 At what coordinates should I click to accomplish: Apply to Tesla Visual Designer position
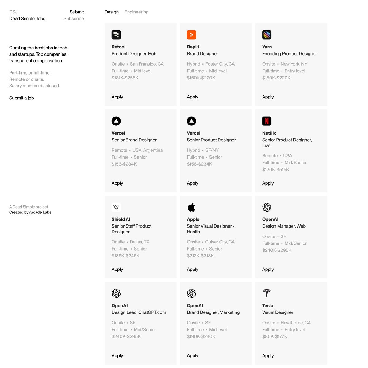(268, 356)
